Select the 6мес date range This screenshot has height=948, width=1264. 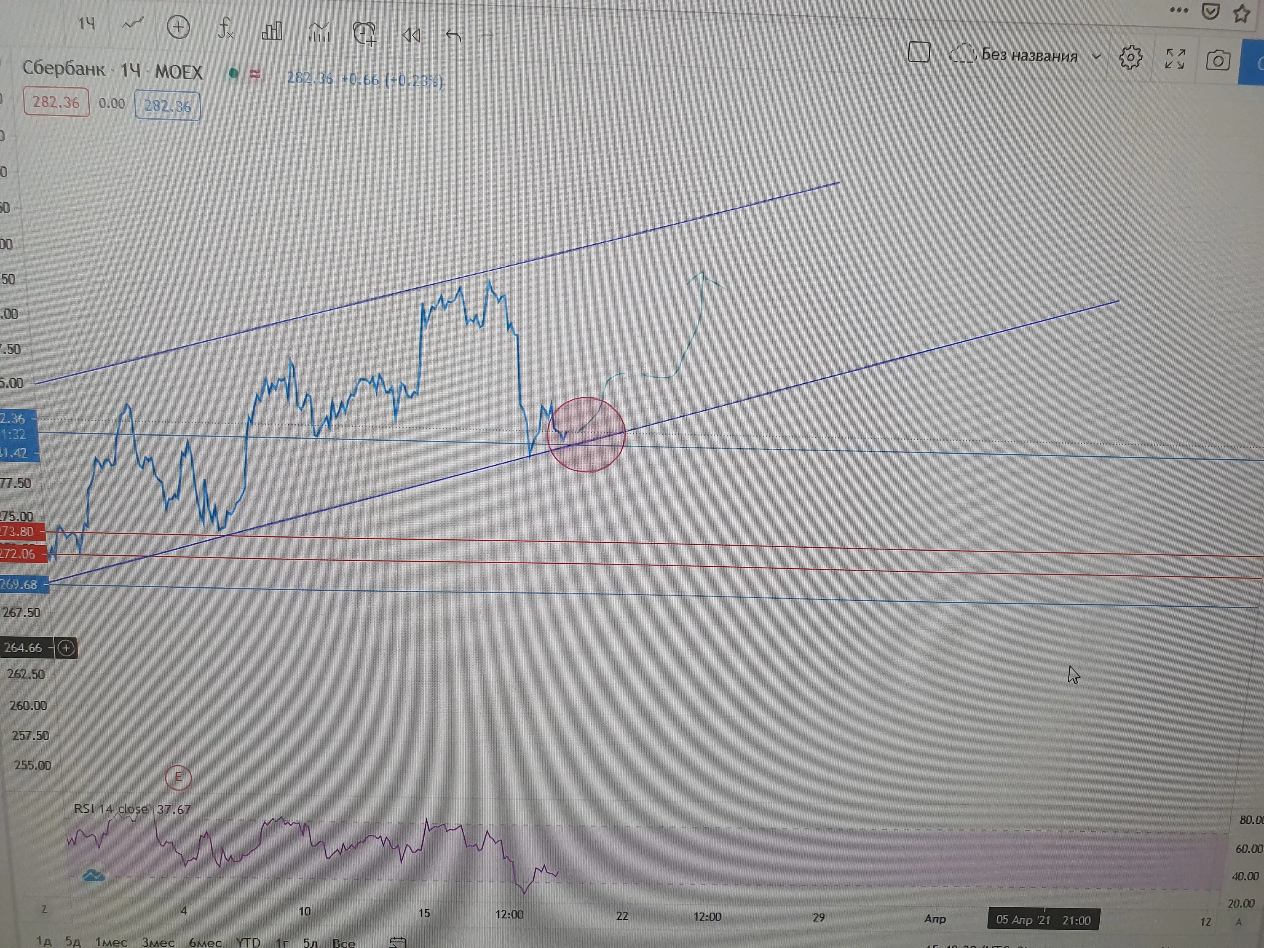point(205,942)
